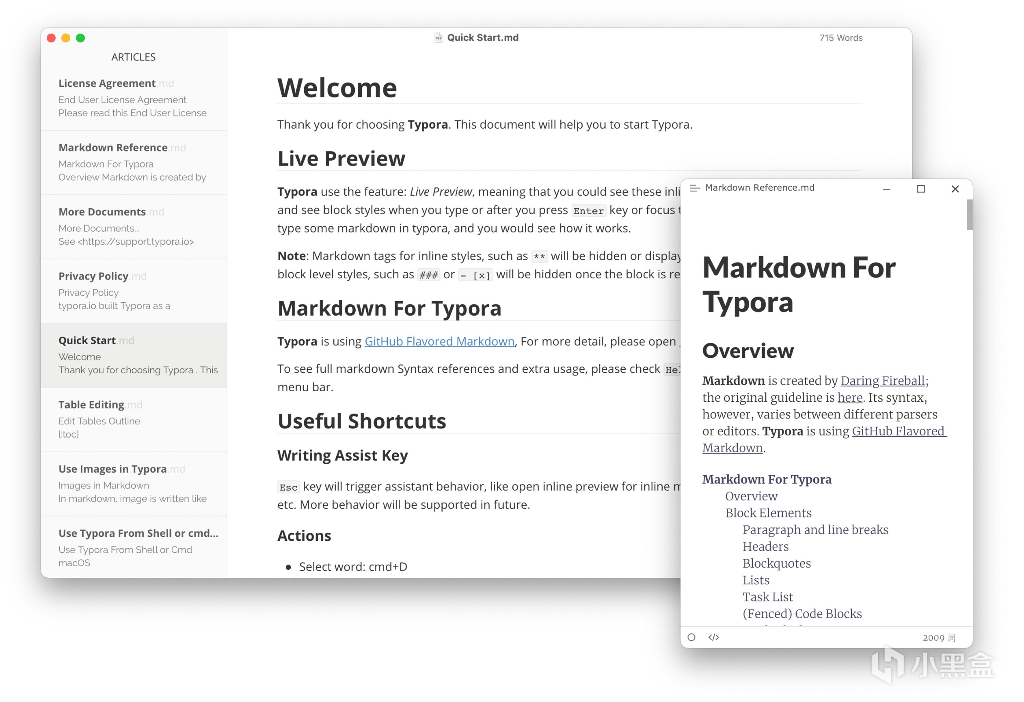This screenshot has height=702, width=1024.
Task: Toggle source code mode icon in status bar
Action: (x=713, y=637)
